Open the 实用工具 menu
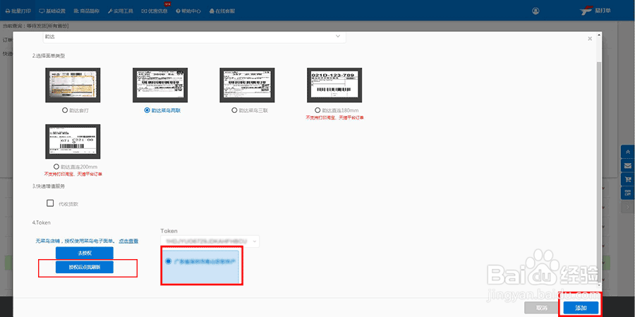This screenshot has height=317, width=635. tap(121, 11)
